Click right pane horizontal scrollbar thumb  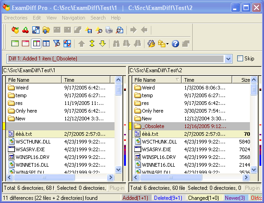pyautogui.click(x=171, y=177)
